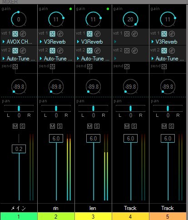Viewport: 188px width, 220px height.
Task: Mute the len channel
Action: (89, 126)
